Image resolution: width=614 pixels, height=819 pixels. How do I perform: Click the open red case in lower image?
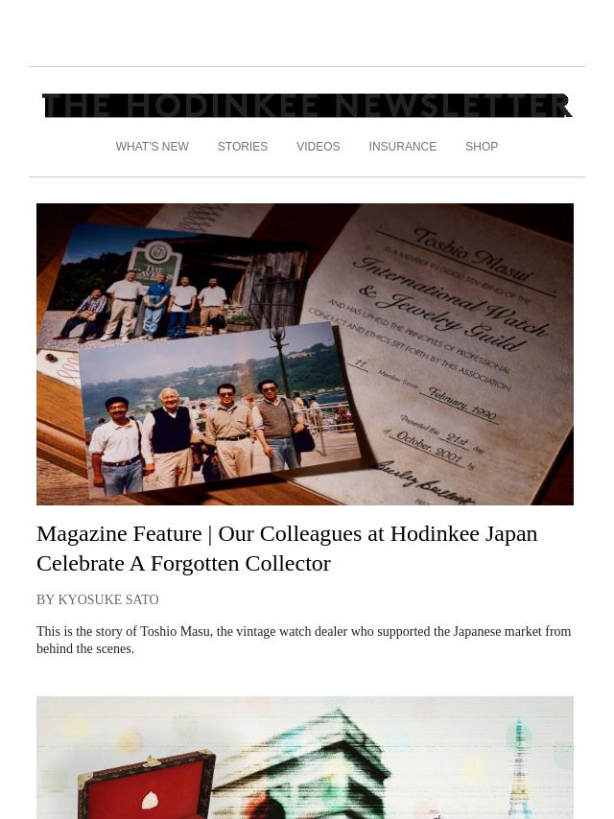tap(147, 784)
